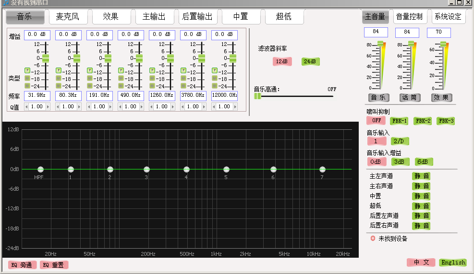Switch the language to 中文
This screenshot has width=474, height=274.
click(421, 263)
